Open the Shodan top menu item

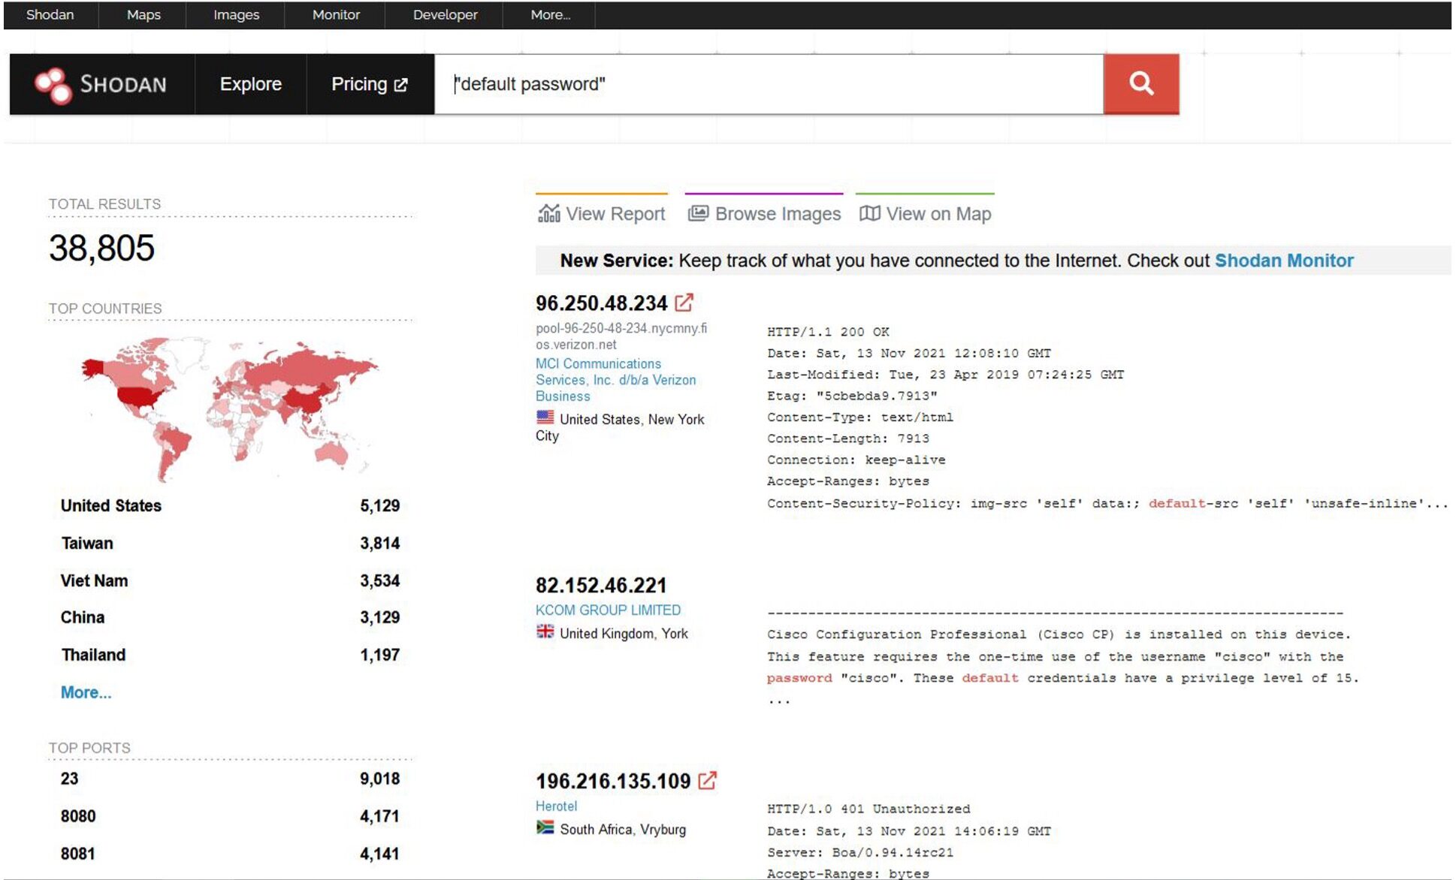pos(50,15)
